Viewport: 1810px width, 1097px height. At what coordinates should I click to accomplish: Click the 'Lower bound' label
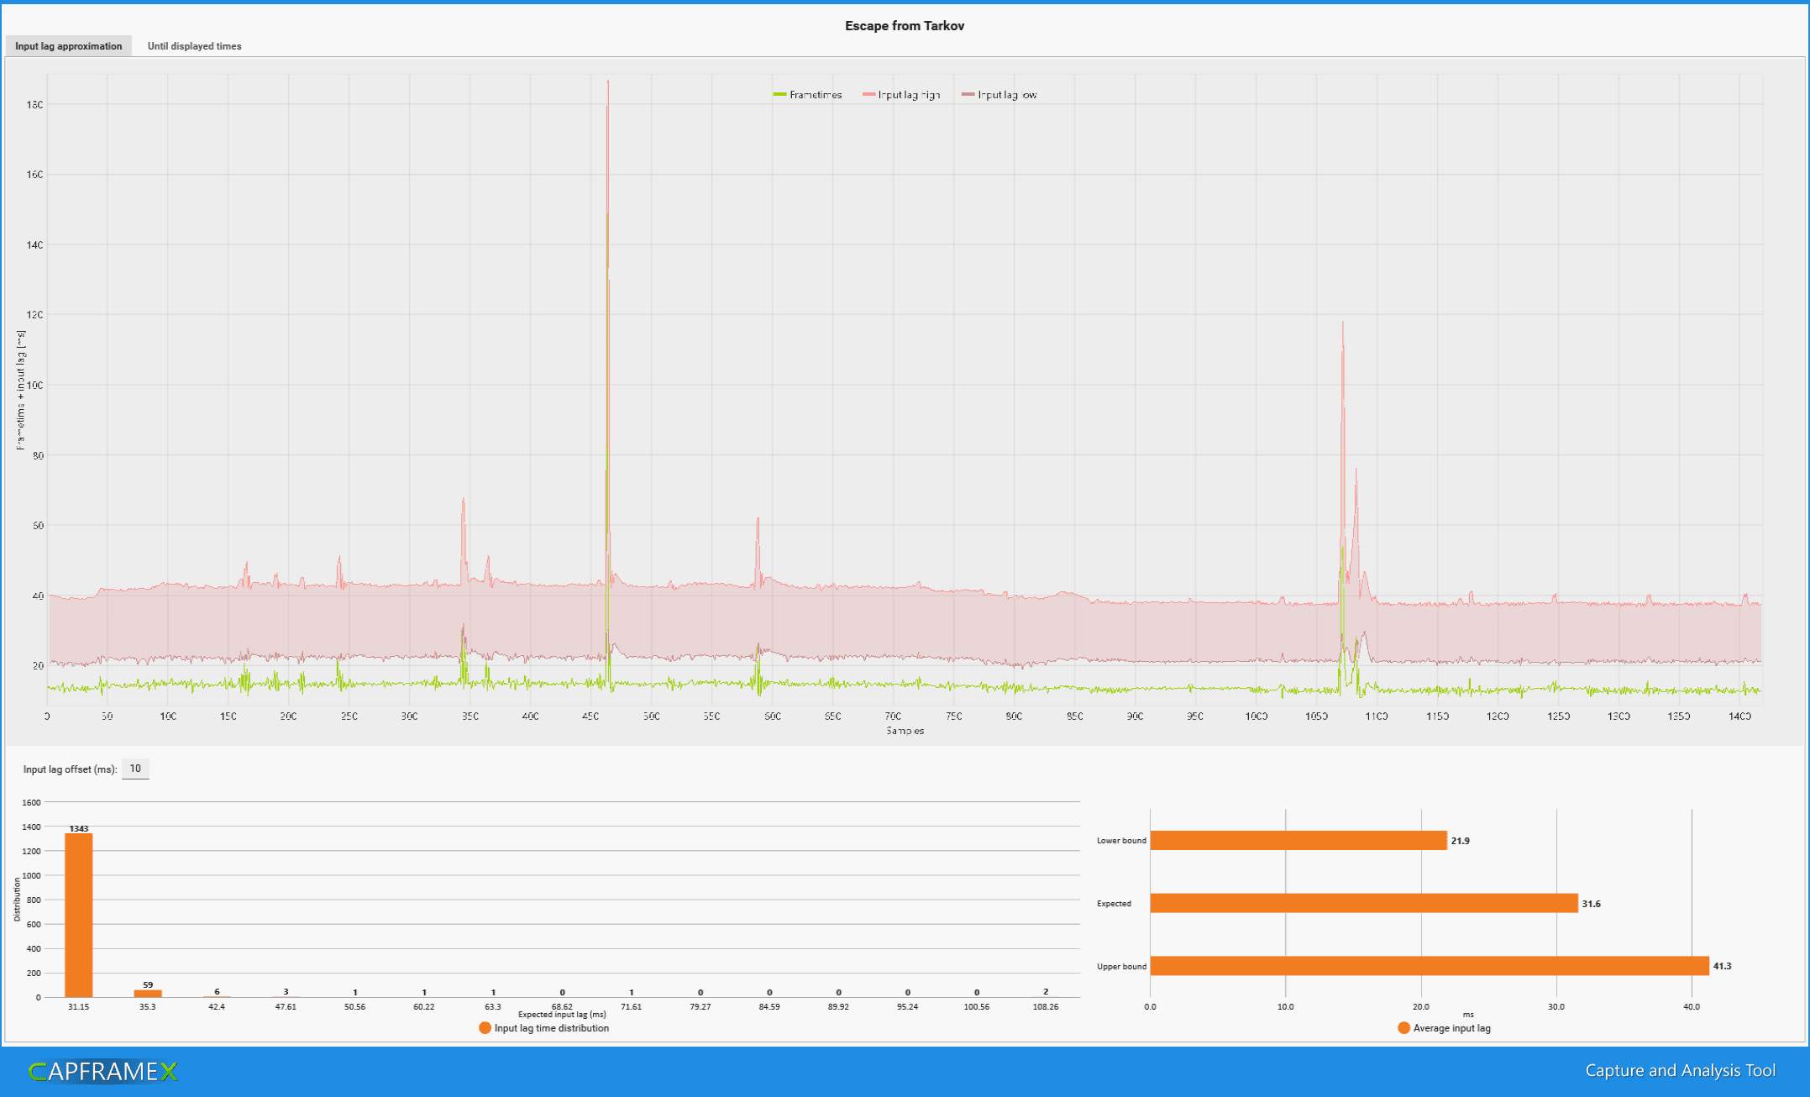click(1121, 841)
